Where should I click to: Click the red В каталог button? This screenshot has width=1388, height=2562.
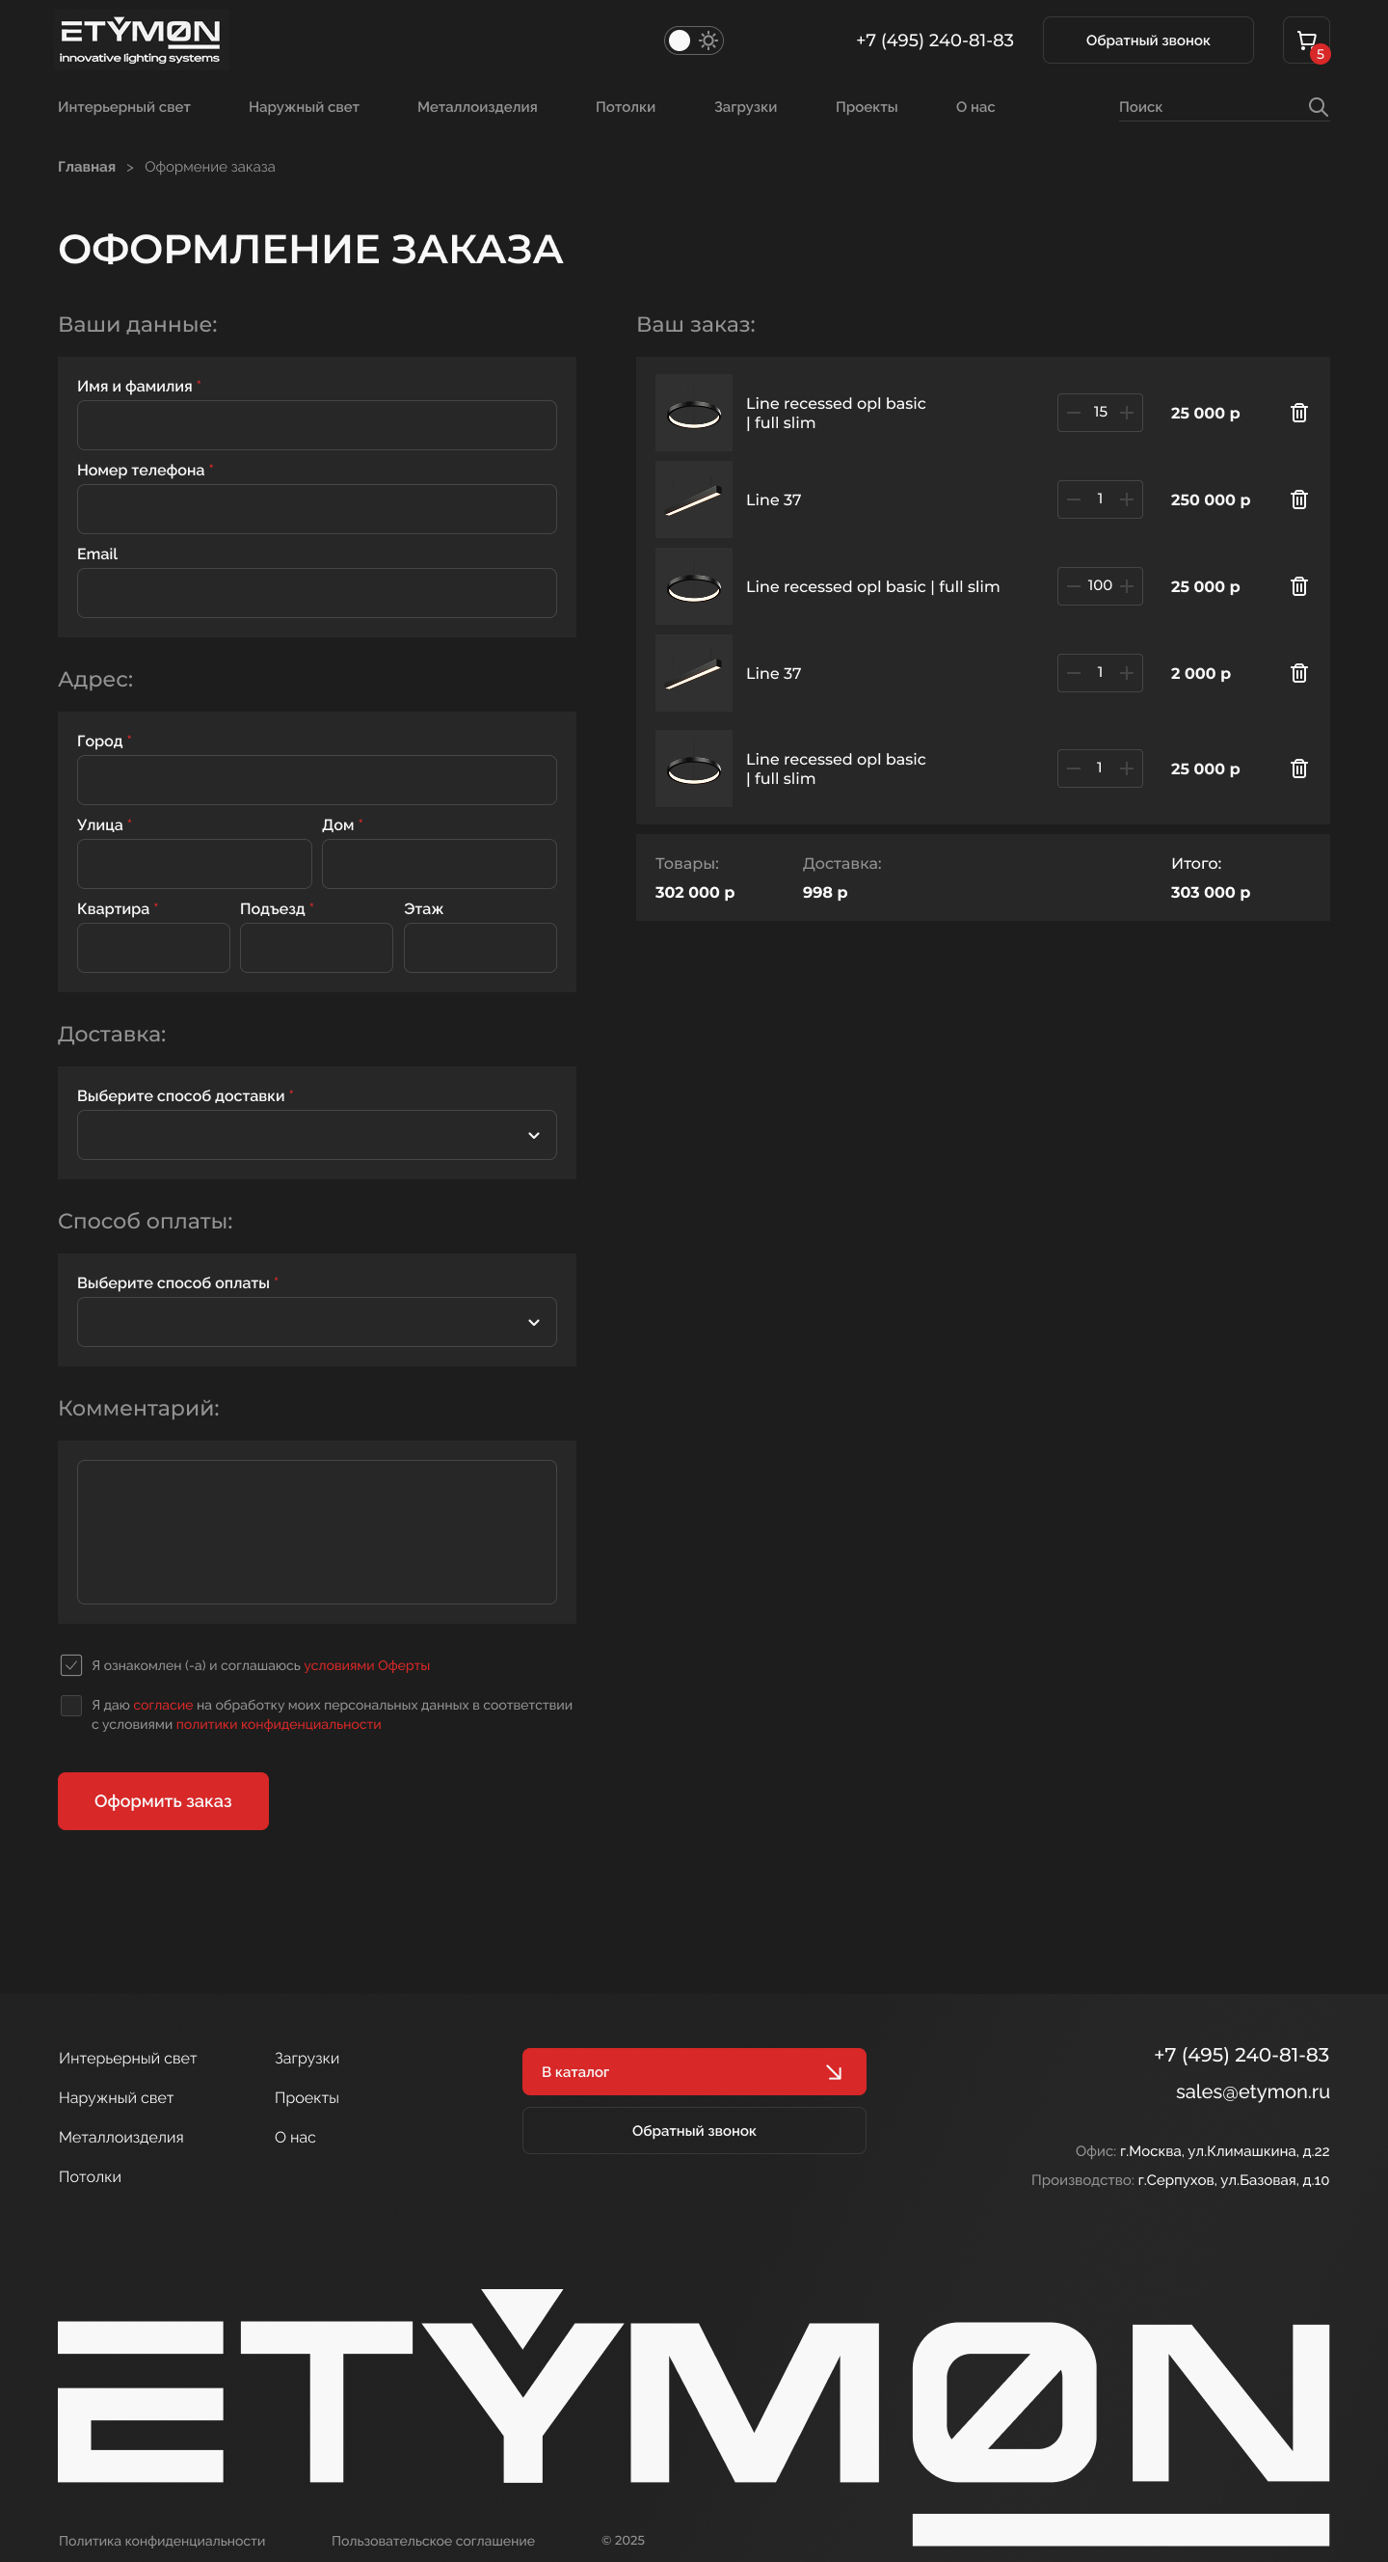694,2071
